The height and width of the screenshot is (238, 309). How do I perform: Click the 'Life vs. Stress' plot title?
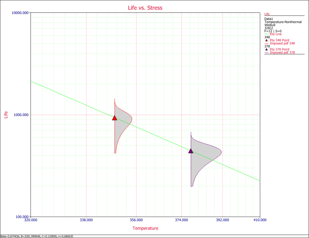[145, 8]
